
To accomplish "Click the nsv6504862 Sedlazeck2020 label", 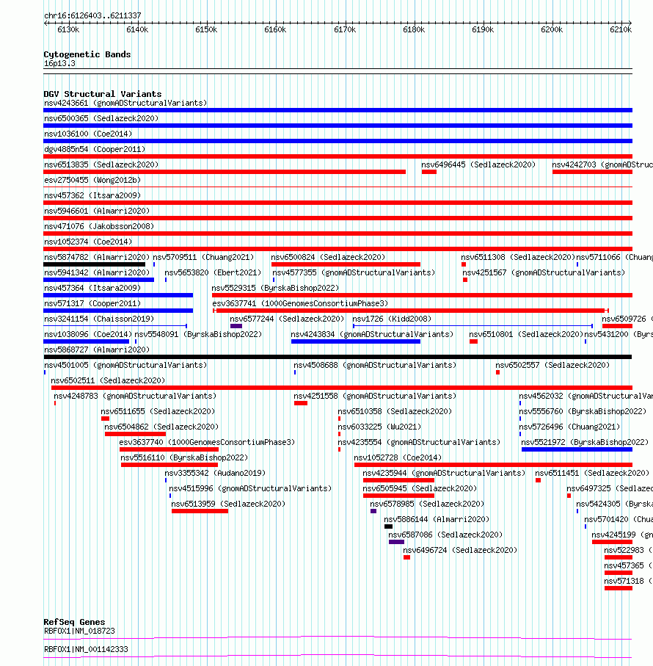I will point(161,427).
